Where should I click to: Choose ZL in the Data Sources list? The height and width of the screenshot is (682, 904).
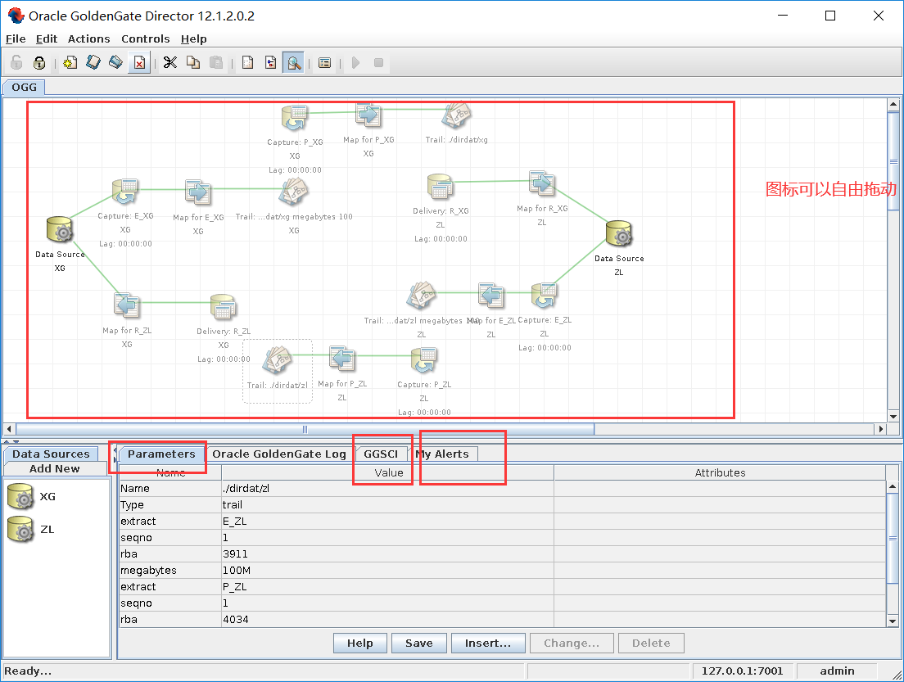coord(31,529)
